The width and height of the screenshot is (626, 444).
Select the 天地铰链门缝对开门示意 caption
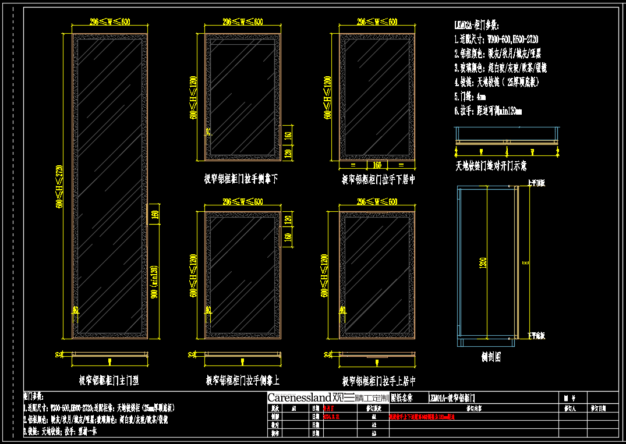click(491, 166)
